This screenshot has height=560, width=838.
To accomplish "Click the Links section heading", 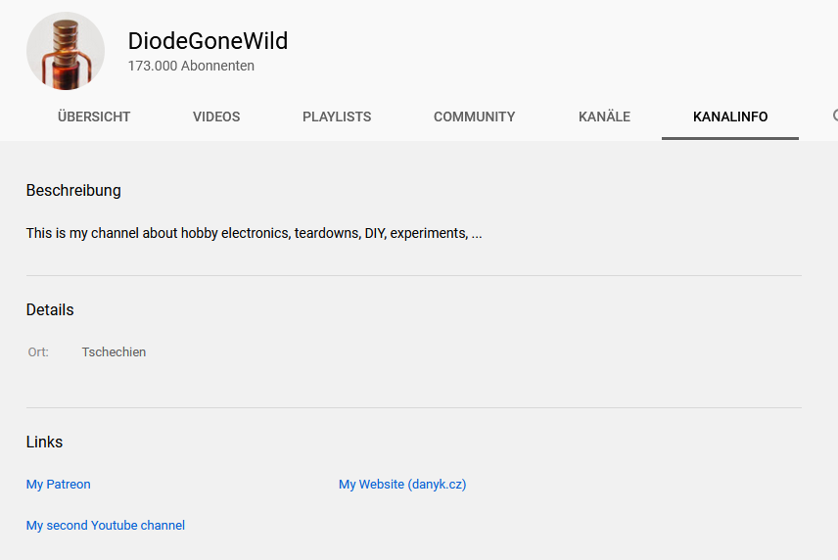I will [44, 442].
